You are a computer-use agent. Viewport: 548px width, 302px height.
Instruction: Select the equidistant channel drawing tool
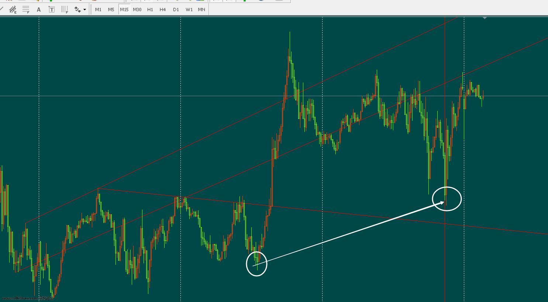point(13,10)
